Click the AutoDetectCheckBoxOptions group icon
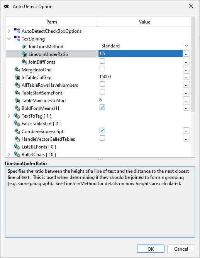200x258 pixels. (17, 30)
